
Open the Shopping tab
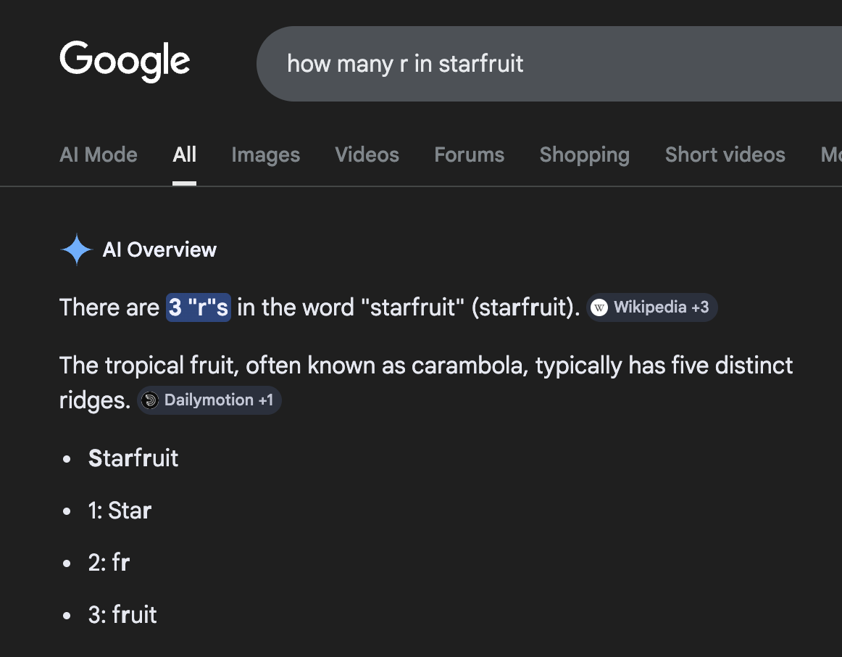[x=584, y=154]
